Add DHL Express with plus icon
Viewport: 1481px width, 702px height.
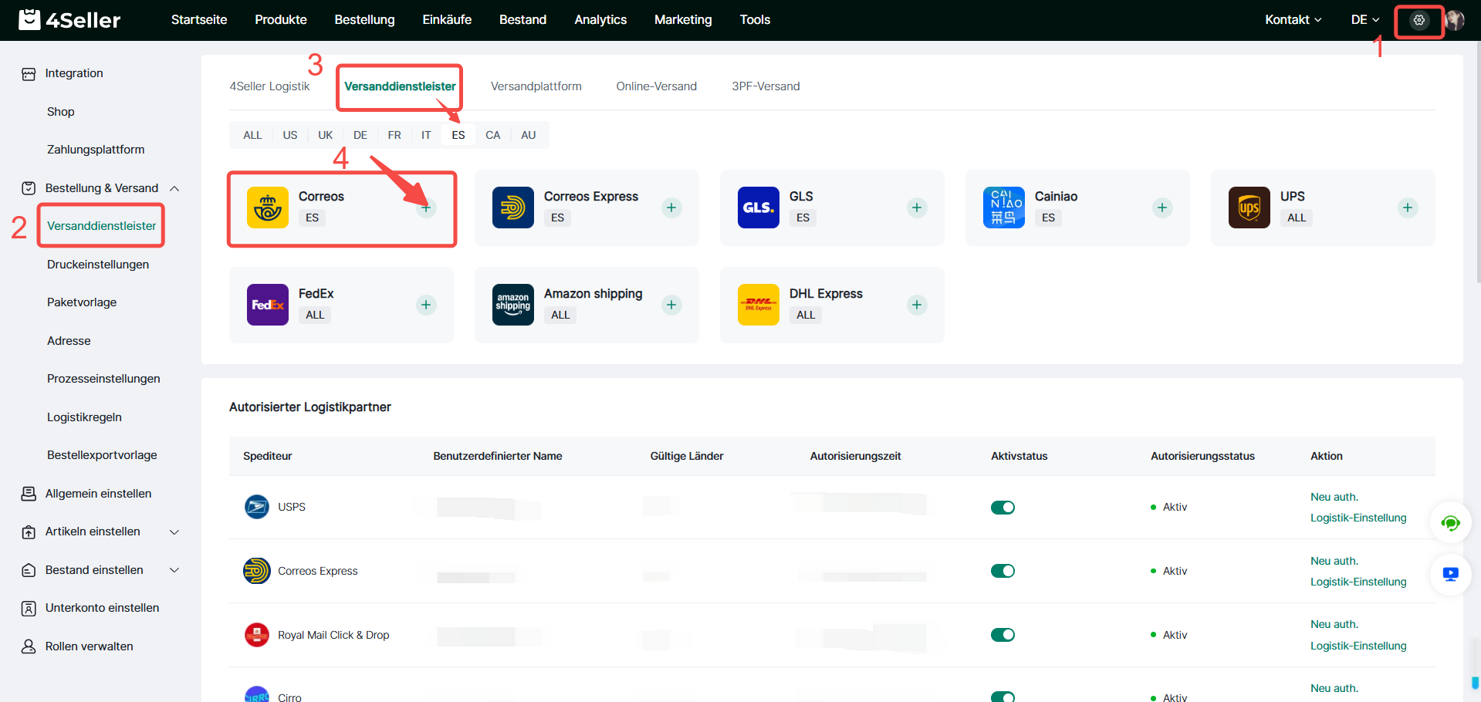point(917,305)
